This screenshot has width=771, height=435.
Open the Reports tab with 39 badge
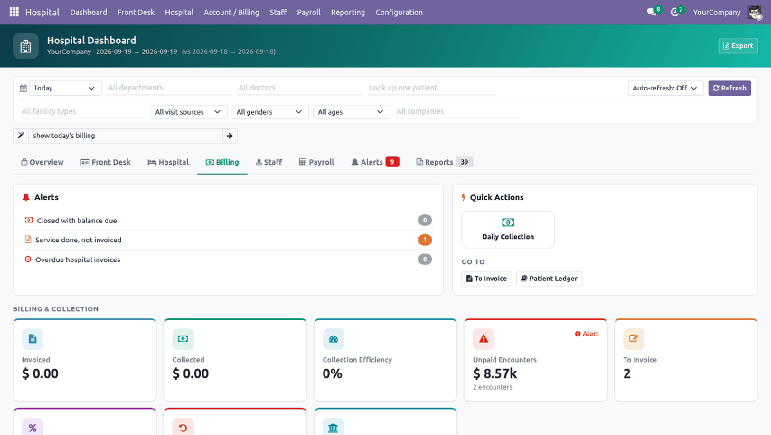(x=445, y=162)
